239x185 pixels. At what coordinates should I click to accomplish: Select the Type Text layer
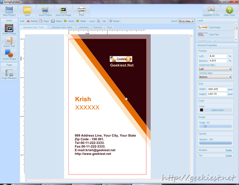tap(216, 34)
